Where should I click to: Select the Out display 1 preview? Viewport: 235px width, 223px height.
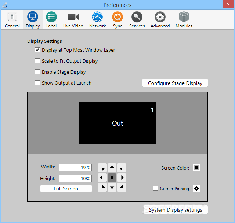117,123
